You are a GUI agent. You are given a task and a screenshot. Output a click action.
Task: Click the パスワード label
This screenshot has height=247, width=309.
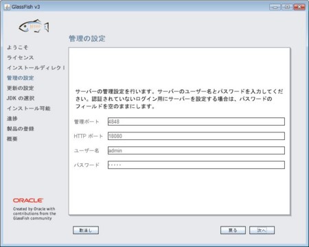[x=87, y=165]
